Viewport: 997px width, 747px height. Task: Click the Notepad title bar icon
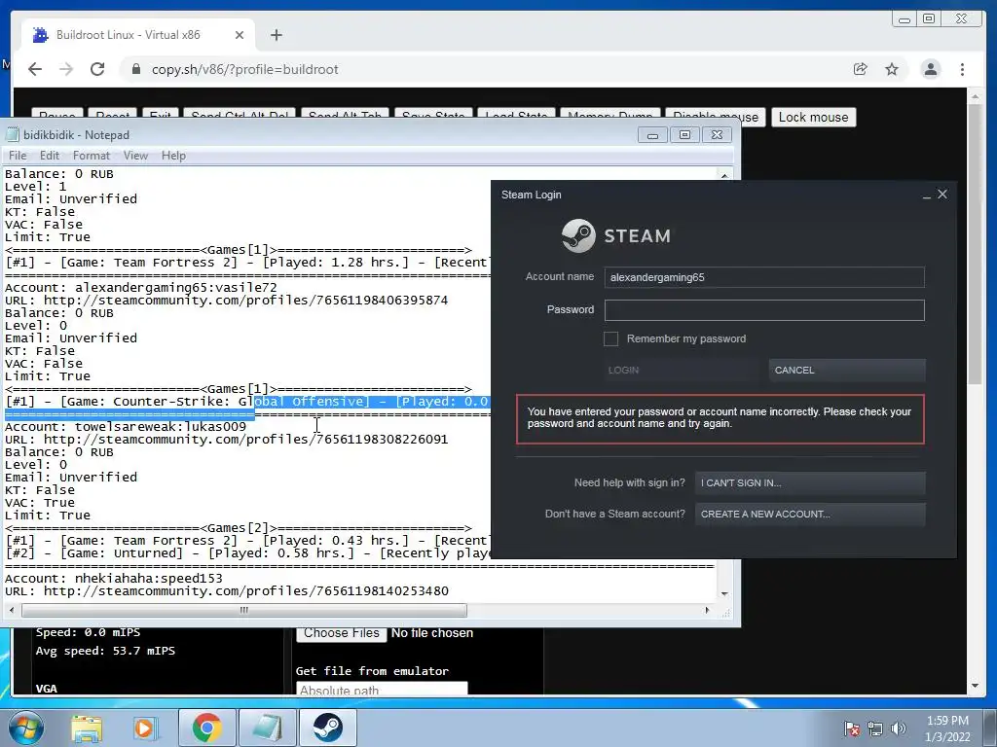point(12,134)
